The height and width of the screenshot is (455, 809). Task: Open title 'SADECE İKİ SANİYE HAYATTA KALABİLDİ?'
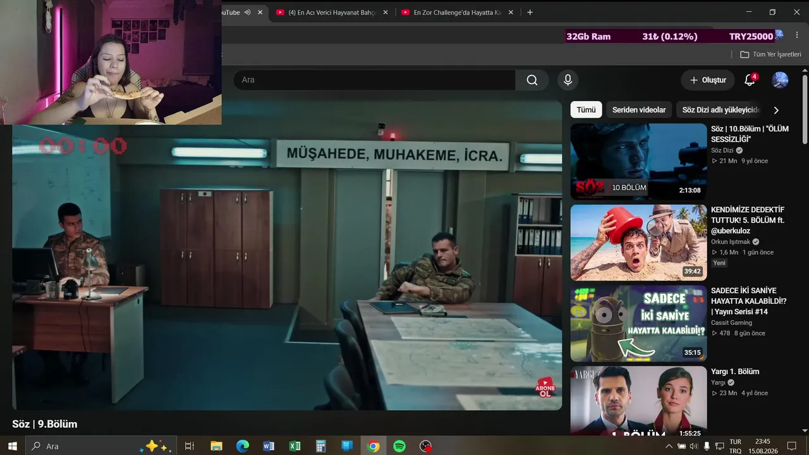click(749, 301)
